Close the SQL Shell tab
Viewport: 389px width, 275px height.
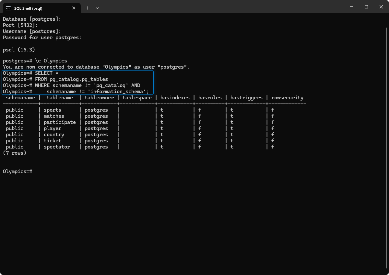(x=74, y=8)
